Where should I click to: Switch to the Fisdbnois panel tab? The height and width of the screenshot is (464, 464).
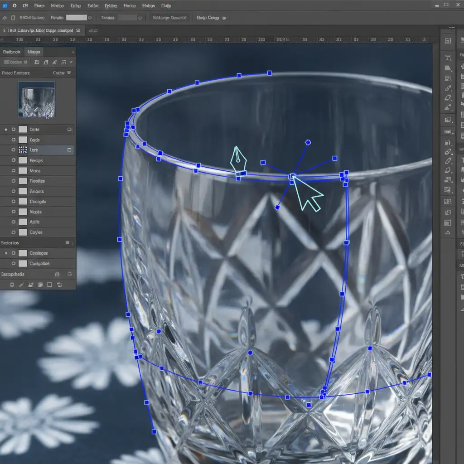(12, 52)
